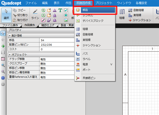
Task: Click the image insert picture icon
Action: click(x=66, y=20)
